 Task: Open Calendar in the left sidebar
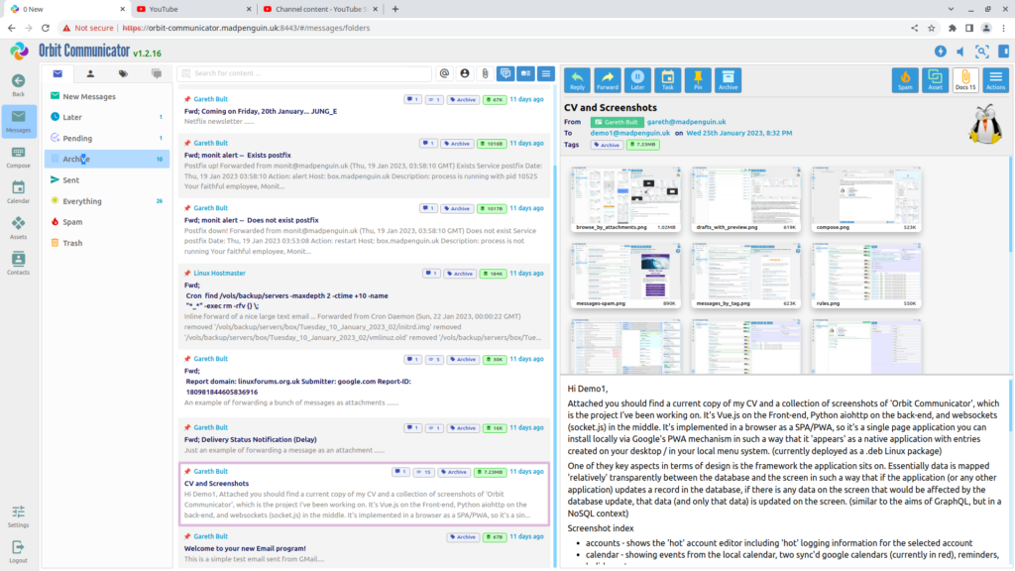pyautogui.click(x=18, y=192)
